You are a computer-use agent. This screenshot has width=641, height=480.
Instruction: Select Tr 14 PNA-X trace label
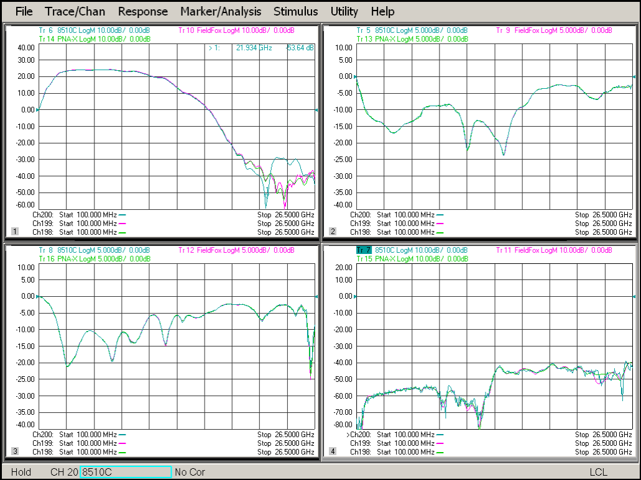[94, 38]
